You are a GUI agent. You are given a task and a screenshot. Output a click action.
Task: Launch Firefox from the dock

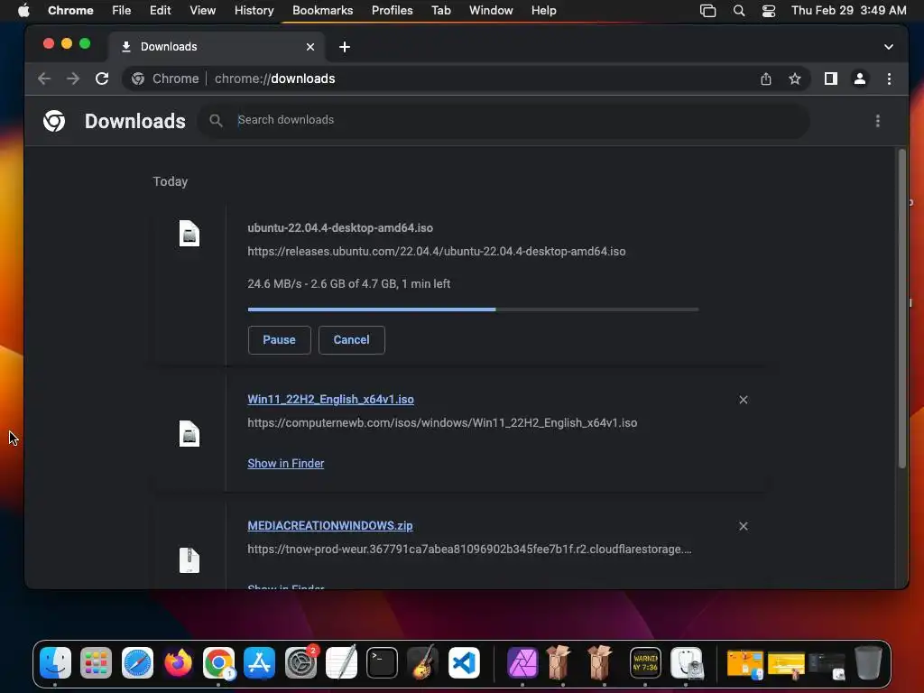(x=178, y=663)
